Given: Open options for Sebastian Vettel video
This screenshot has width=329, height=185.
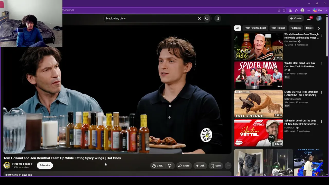Looking at the screenshot, I should point(321,122).
